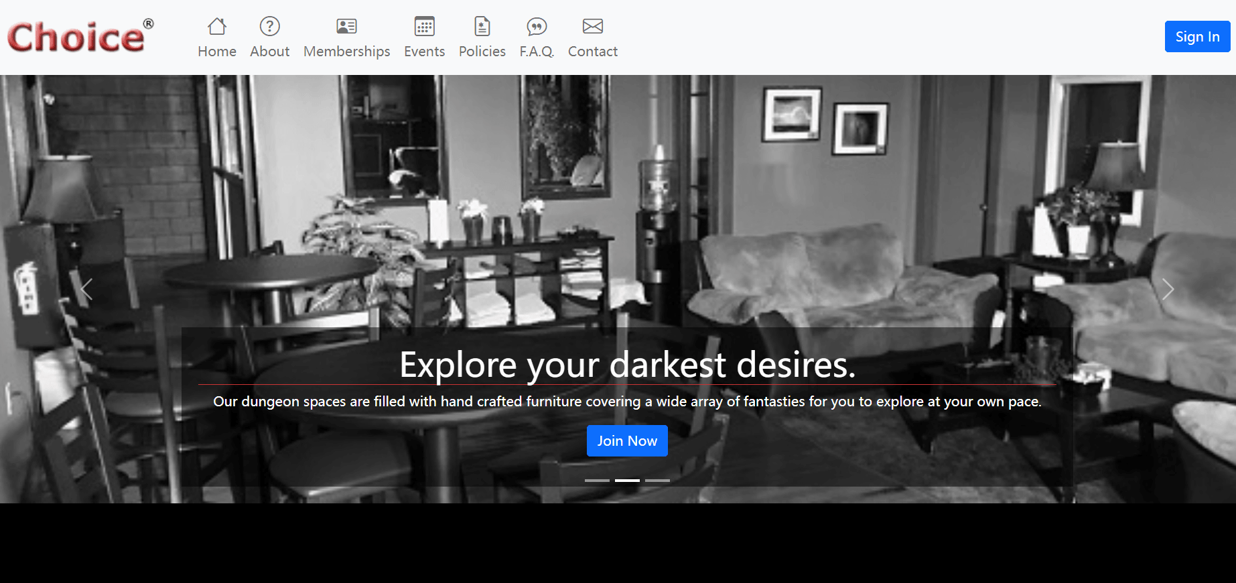Open the Events menu label
The height and width of the screenshot is (583, 1236).
(424, 52)
